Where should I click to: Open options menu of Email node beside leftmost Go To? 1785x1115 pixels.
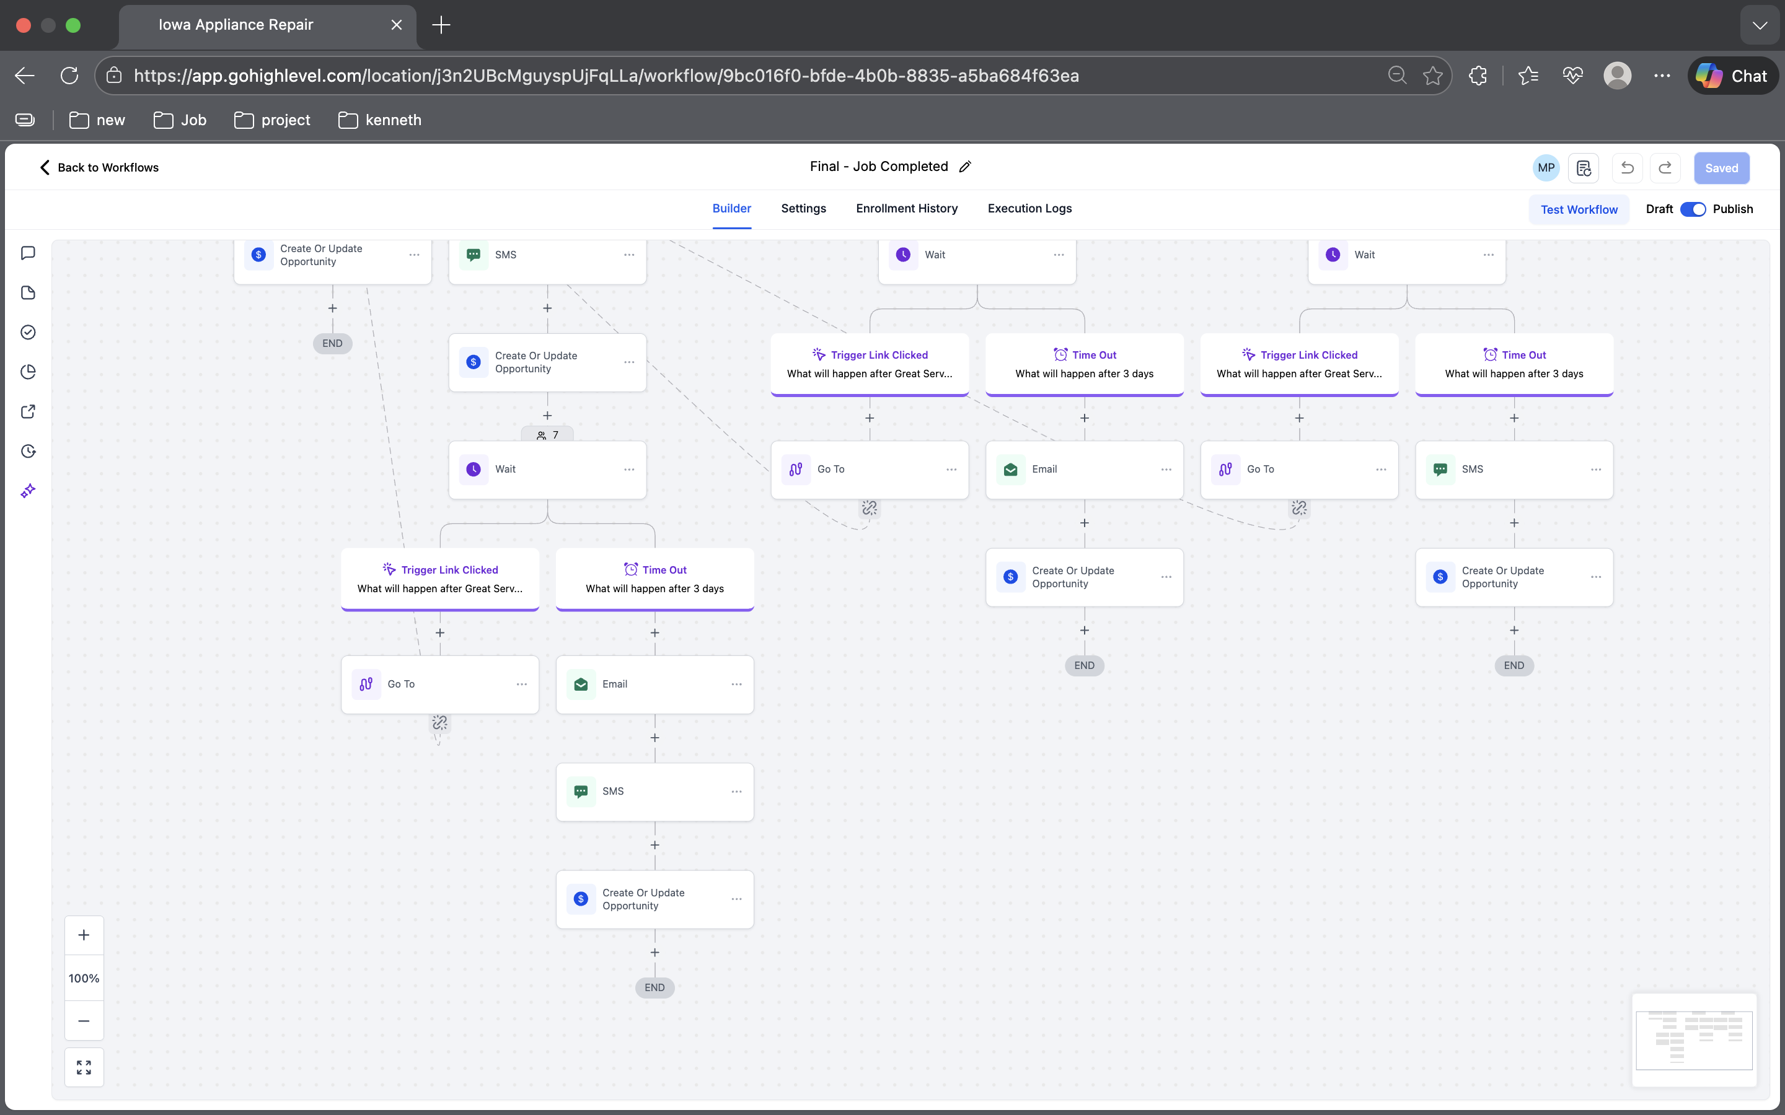(736, 684)
